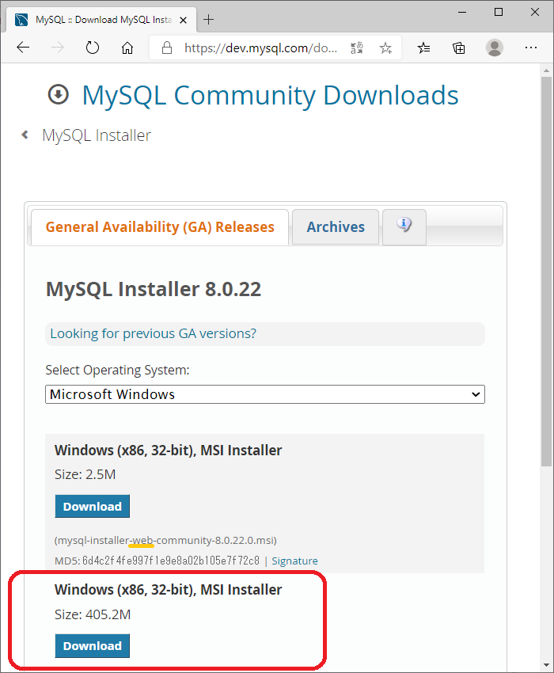The image size is (554, 673).
Task: Add page to favorites with star icon
Action: [385, 48]
